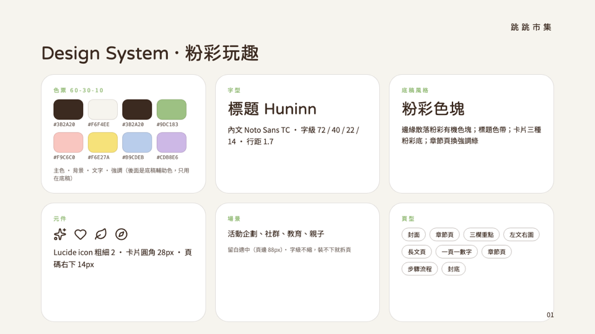Pick the pink #F9C6C0 swatch
The height and width of the screenshot is (334, 595).
[x=68, y=142]
